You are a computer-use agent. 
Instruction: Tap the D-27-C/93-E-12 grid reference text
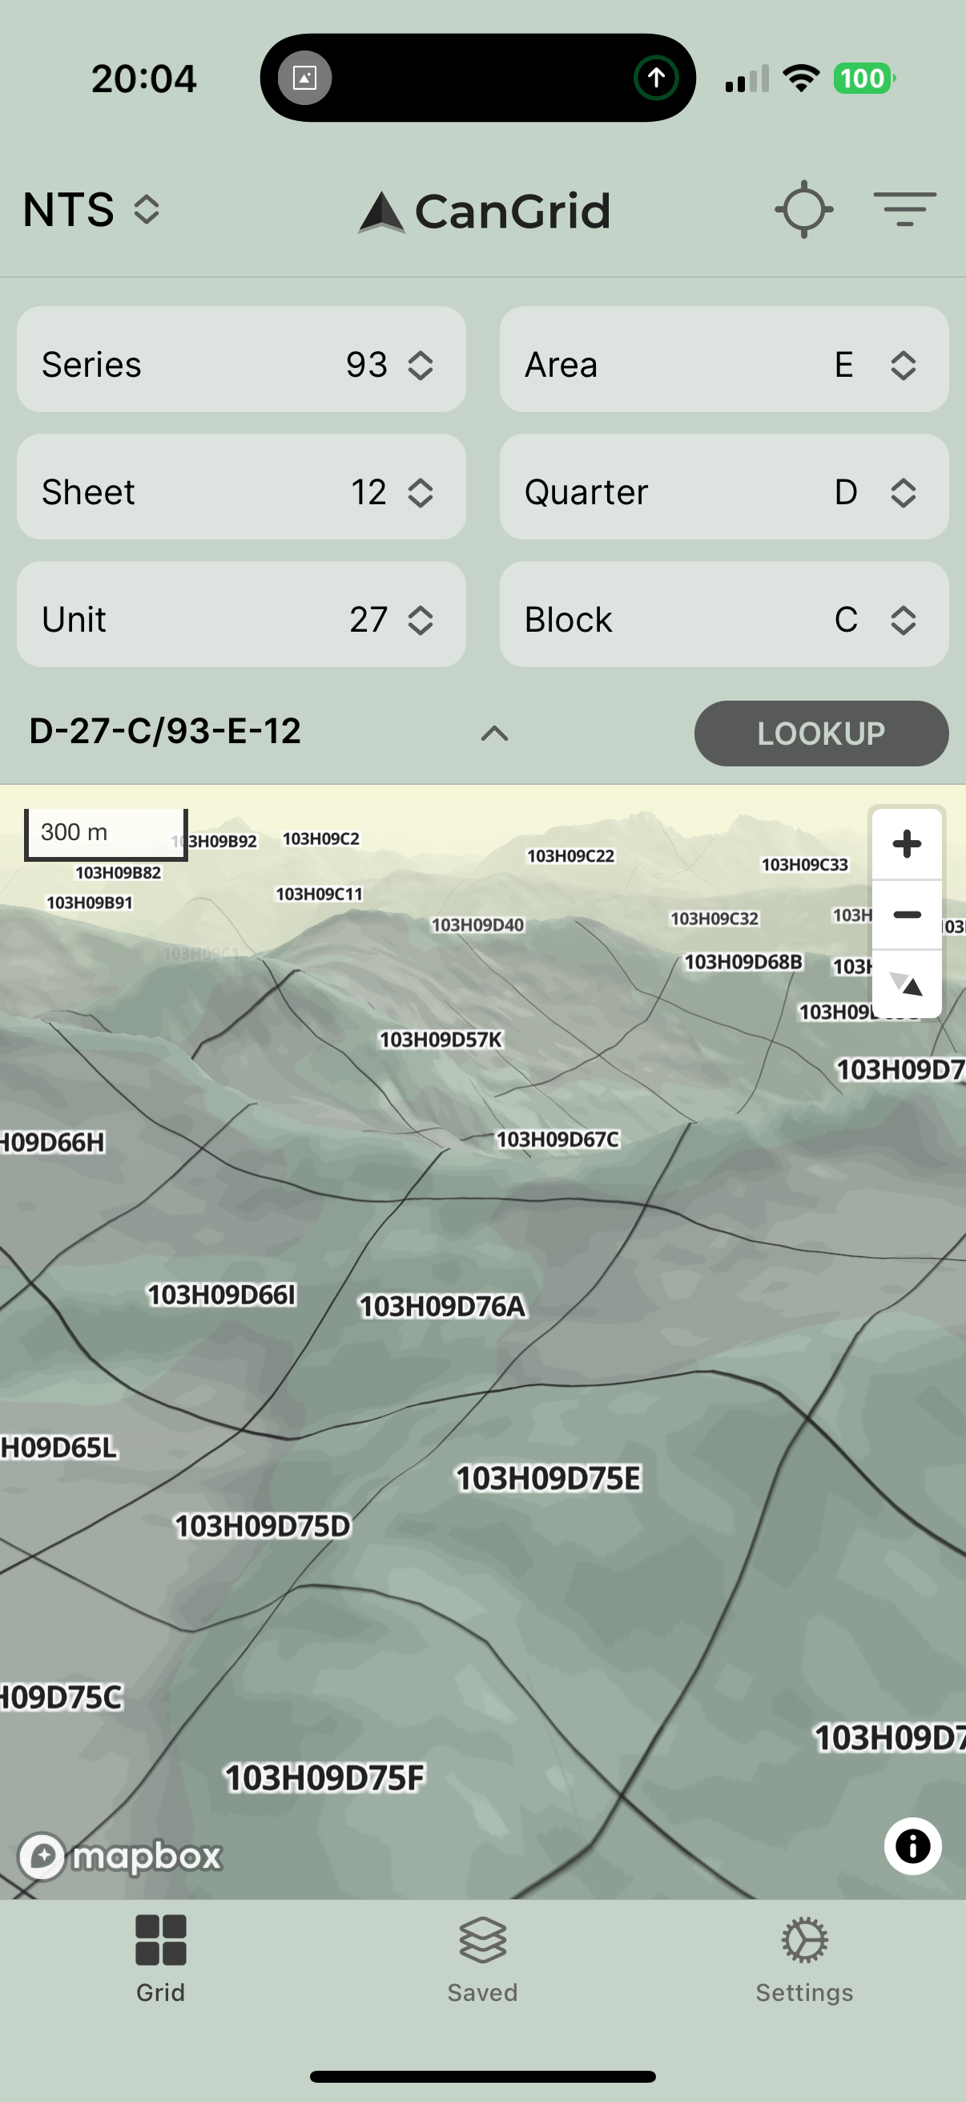point(165,730)
